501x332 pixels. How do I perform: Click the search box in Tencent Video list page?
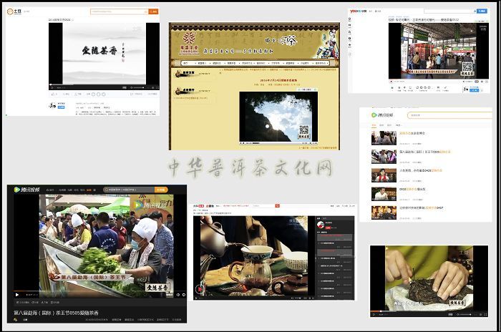pyautogui.click(x=444, y=115)
